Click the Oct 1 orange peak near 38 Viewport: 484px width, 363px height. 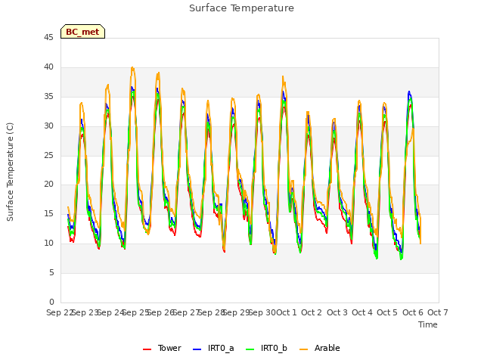[283, 76]
